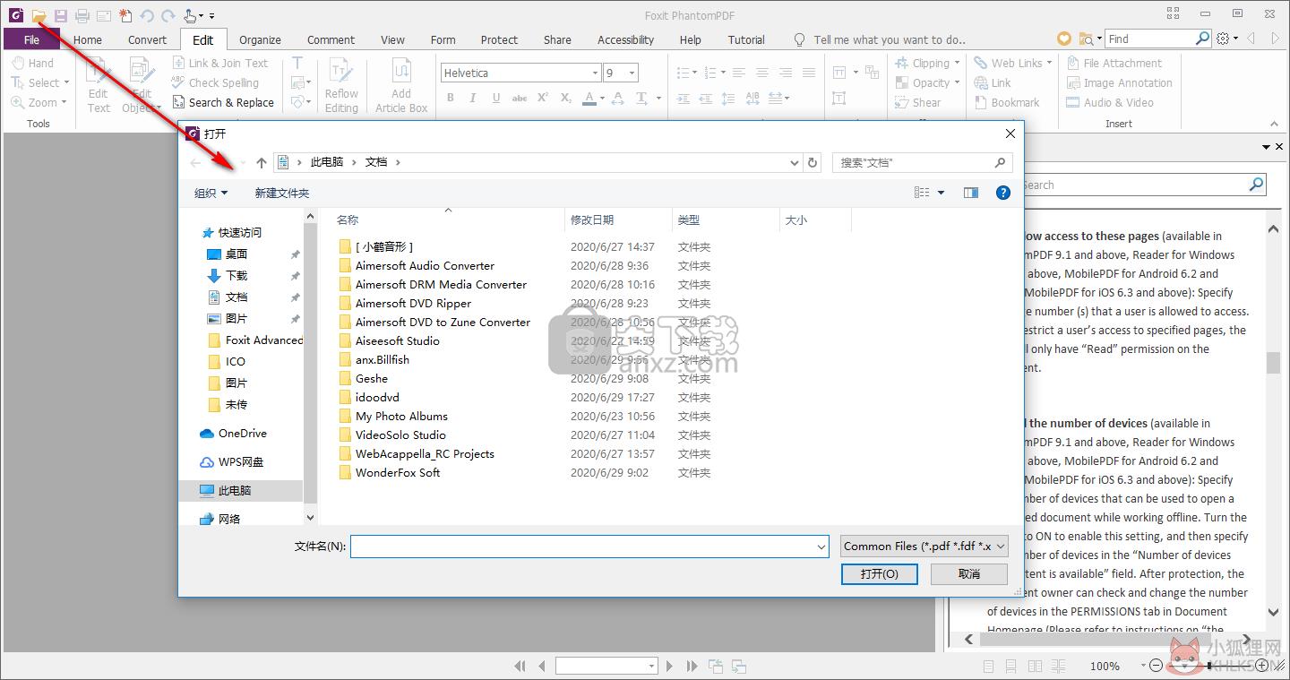Apply Superscript formatting button
This screenshot has height=680, width=1290.
point(542,98)
